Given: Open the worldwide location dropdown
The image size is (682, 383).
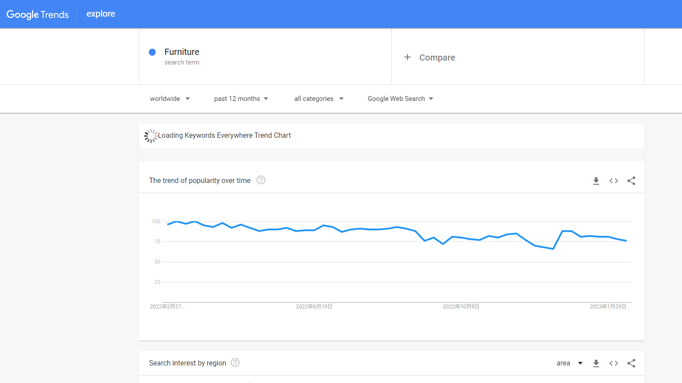Looking at the screenshot, I should point(170,99).
